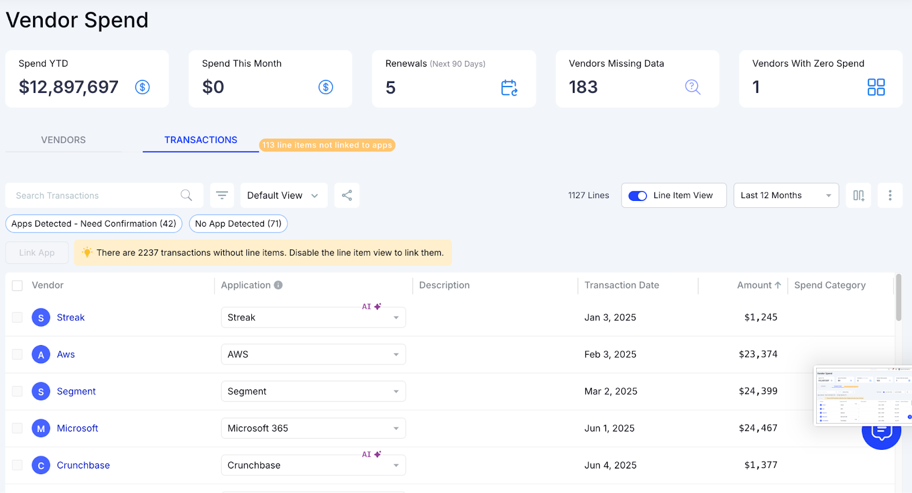Open the Default View dropdown
912x493 pixels.
[284, 195]
